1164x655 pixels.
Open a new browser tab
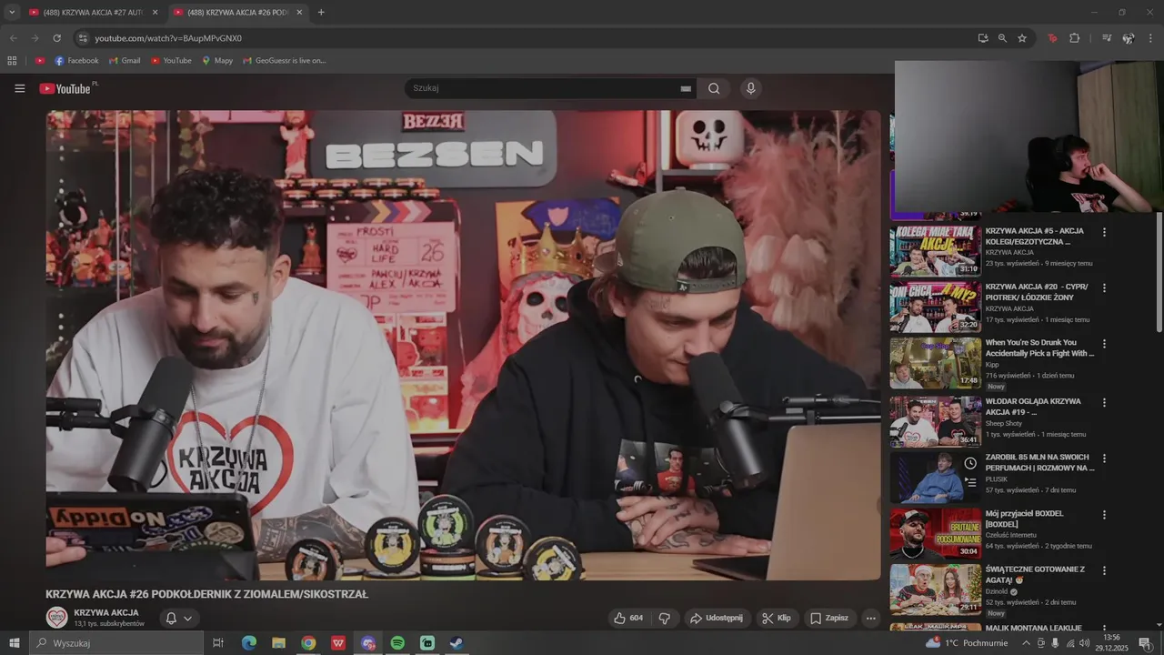[x=321, y=13]
